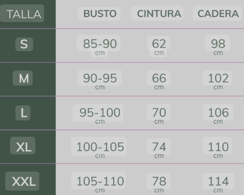Select the XXL size label
Screen dimensions: 244x195
[24, 181]
